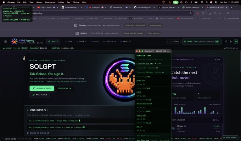Click the X402 AGENCY floating button
This screenshot has width=241, height=141.
pyautogui.click(x=230, y=137)
